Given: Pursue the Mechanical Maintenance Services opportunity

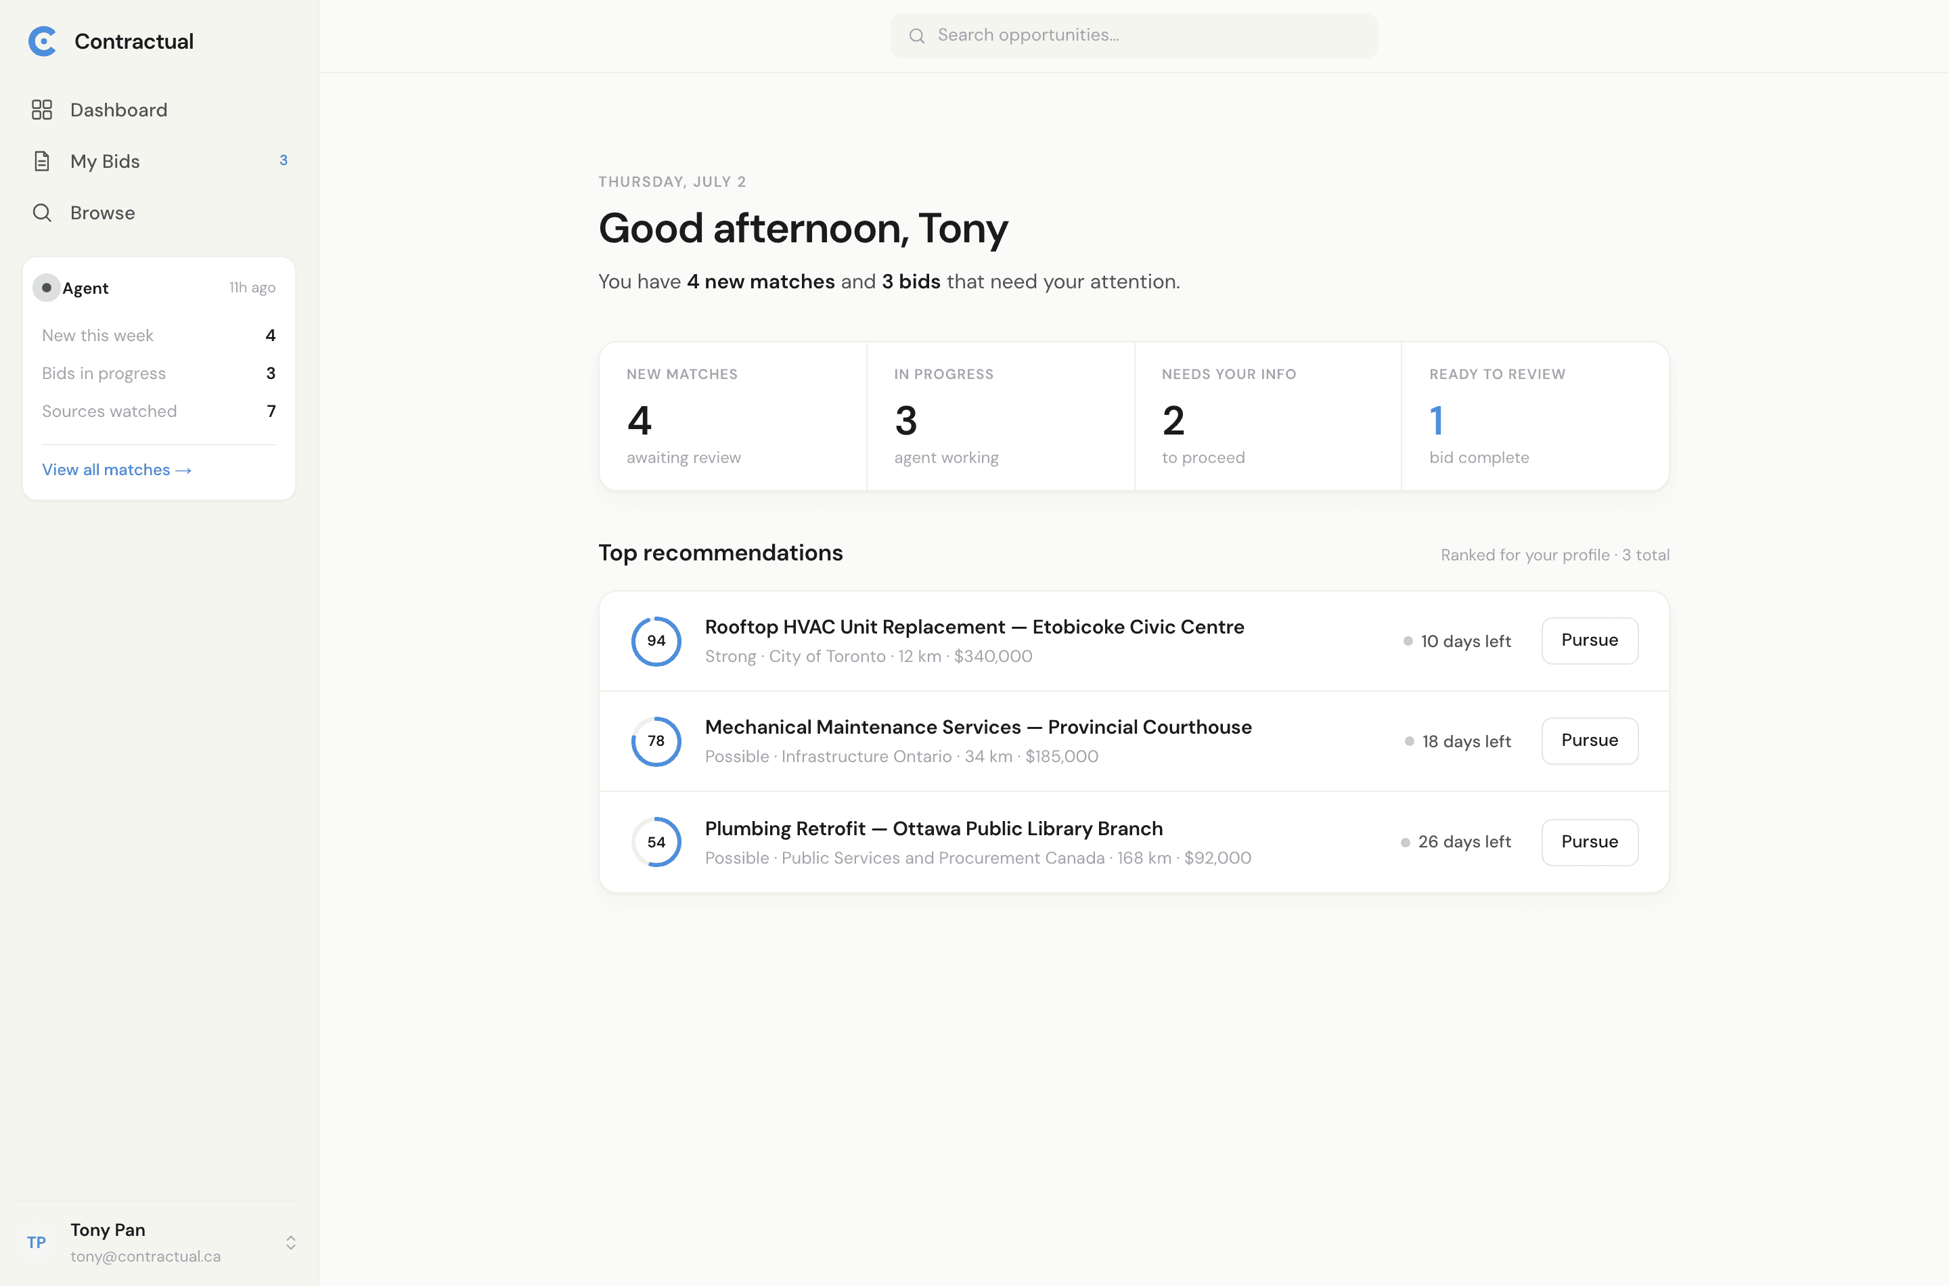Looking at the screenshot, I should click(1589, 740).
